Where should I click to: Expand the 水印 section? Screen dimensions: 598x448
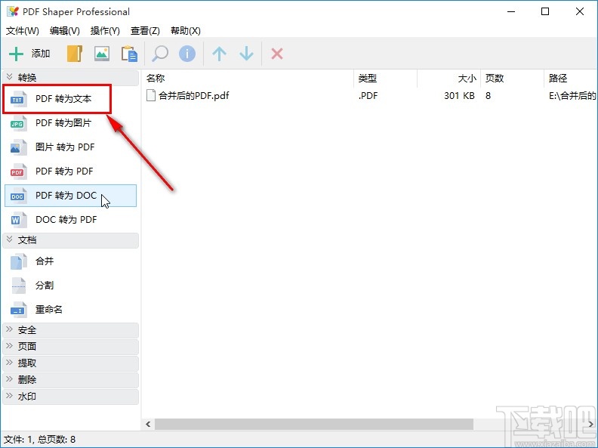[70, 397]
